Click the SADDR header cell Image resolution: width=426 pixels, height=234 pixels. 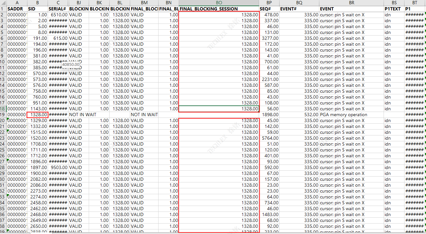pyautogui.click(x=17, y=9)
